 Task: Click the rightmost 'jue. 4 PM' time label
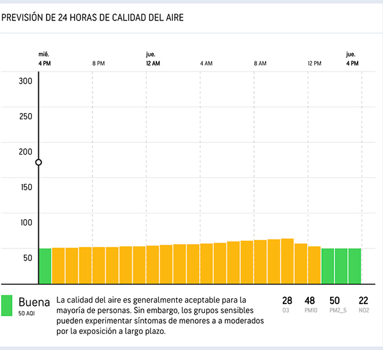pyautogui.click(x=352, y=59)
